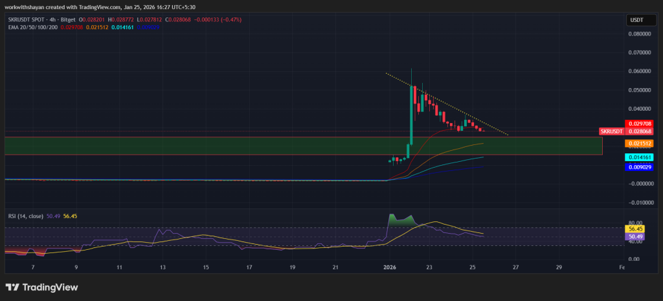Click the red 0.029708 value in EMA legend

[72, 27]
